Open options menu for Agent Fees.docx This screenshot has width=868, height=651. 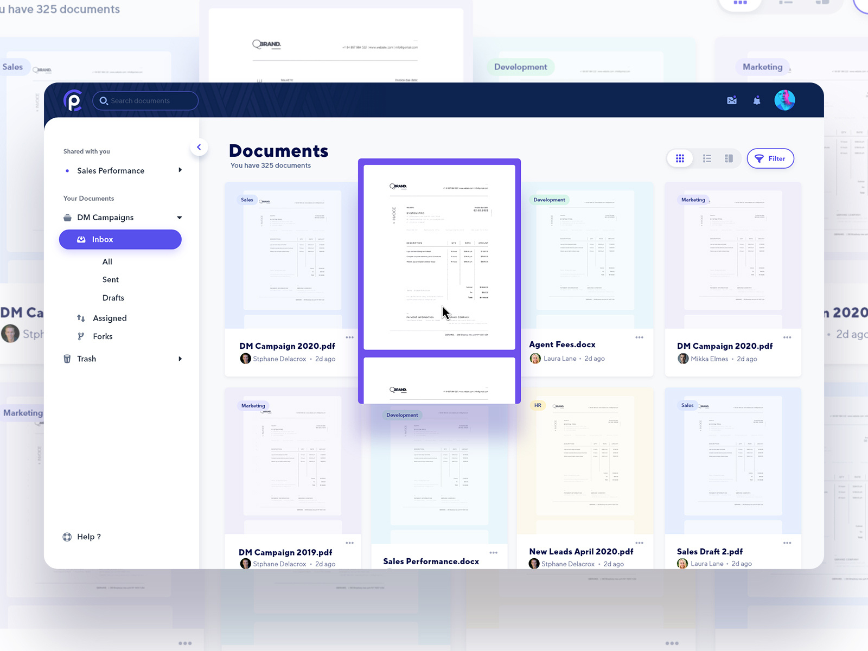(x=640, y=337)
